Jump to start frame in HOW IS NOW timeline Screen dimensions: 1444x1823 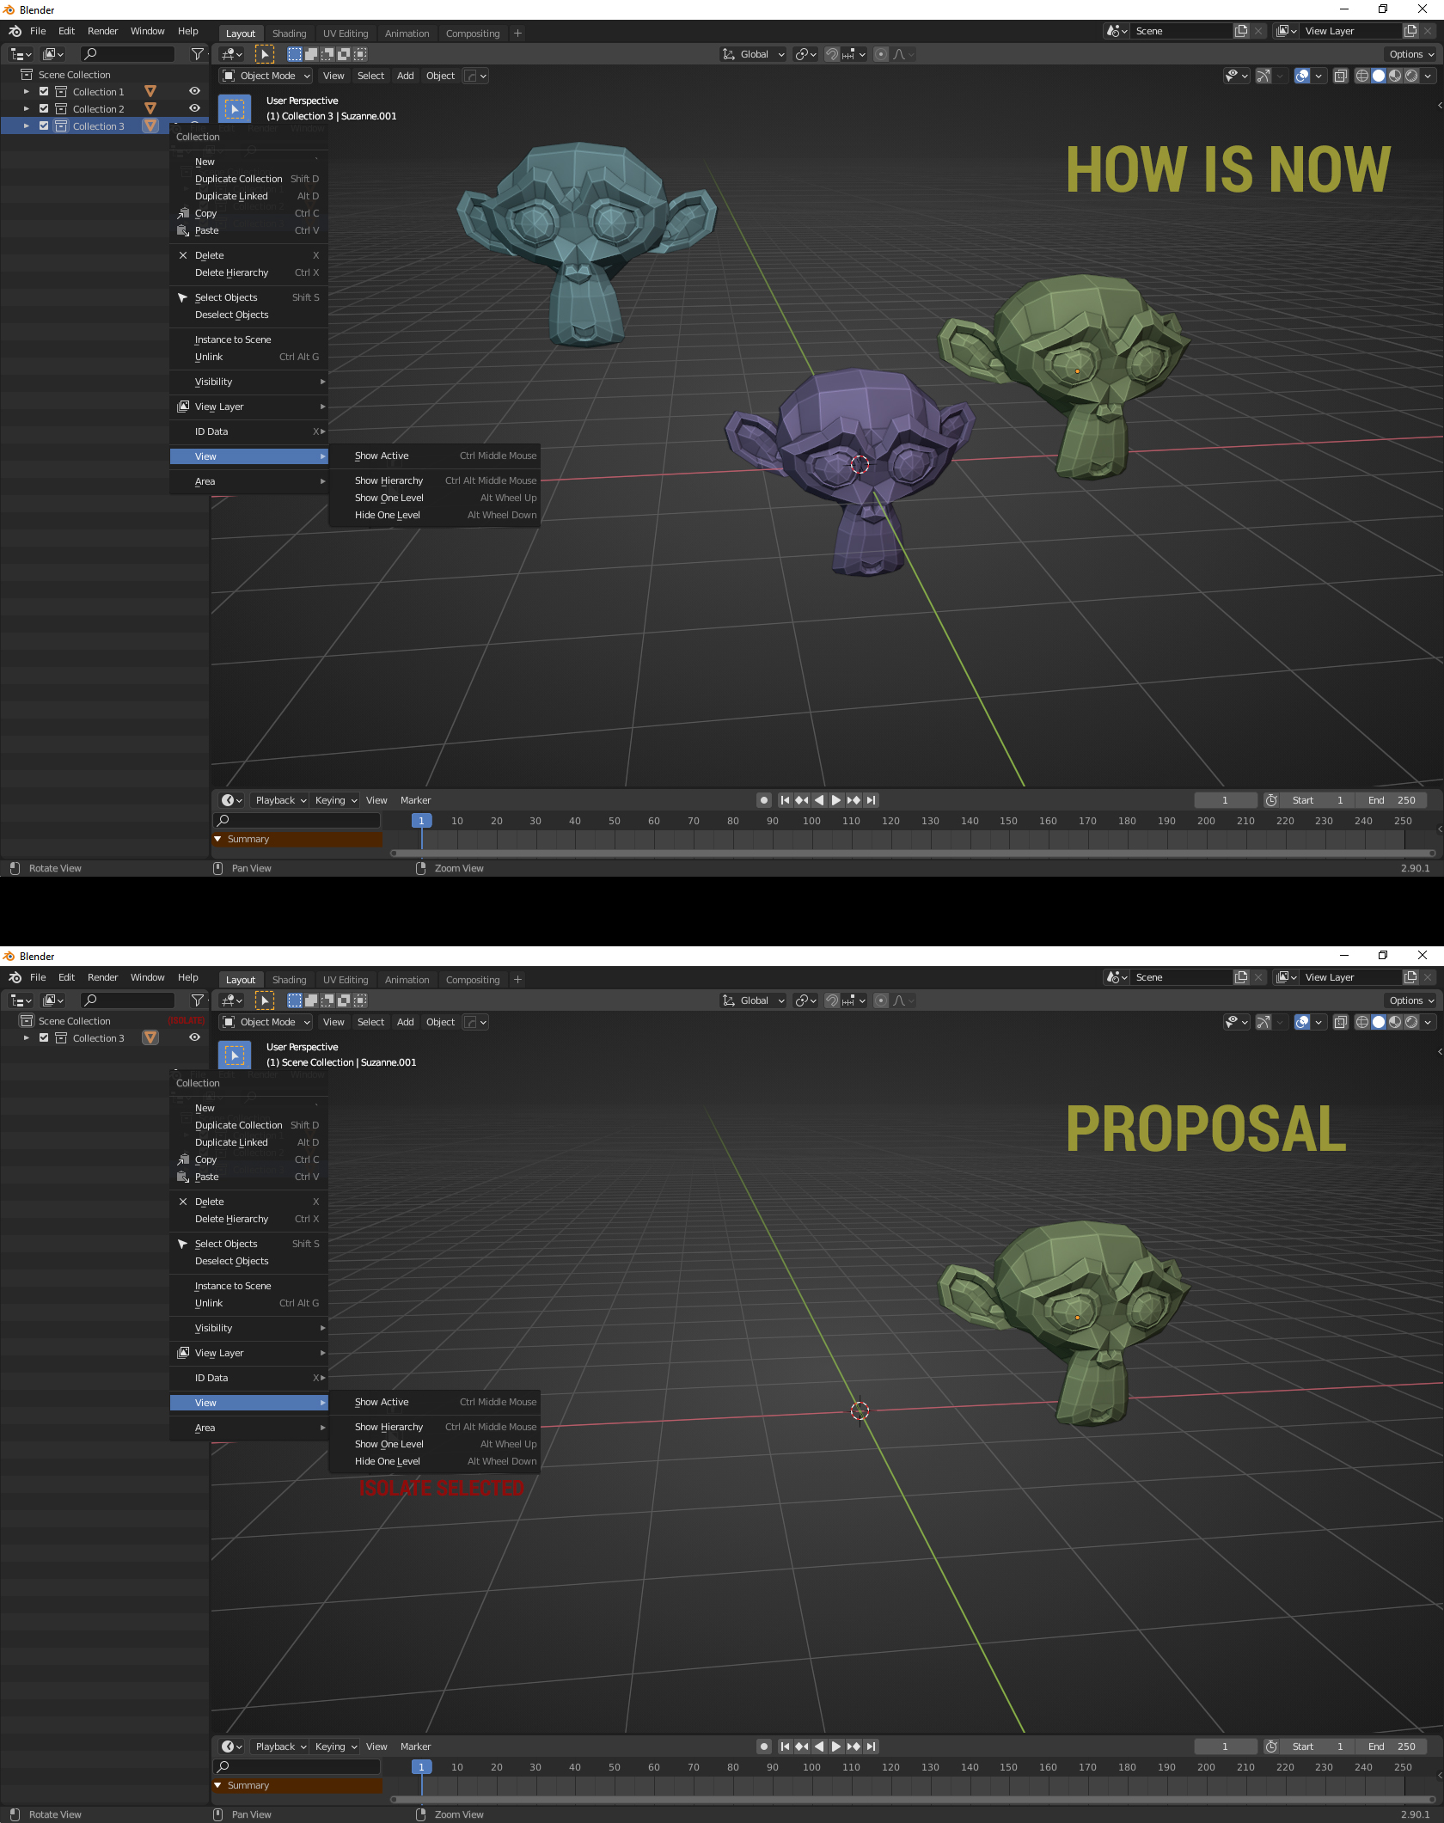pos(785,800)
